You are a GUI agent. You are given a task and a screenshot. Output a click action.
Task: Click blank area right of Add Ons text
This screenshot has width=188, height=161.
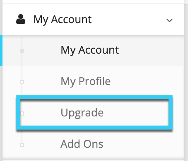(144, 144)
